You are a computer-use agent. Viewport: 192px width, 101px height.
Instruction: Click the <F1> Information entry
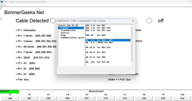click(x=26, y=30)
